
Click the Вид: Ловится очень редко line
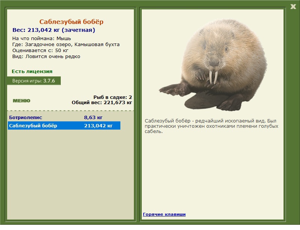[46, 57]
